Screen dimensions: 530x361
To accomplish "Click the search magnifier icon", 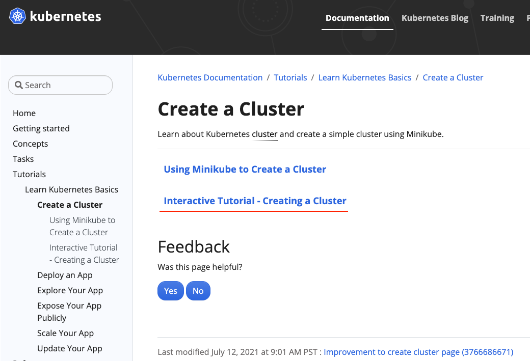I will pos(19,86).
